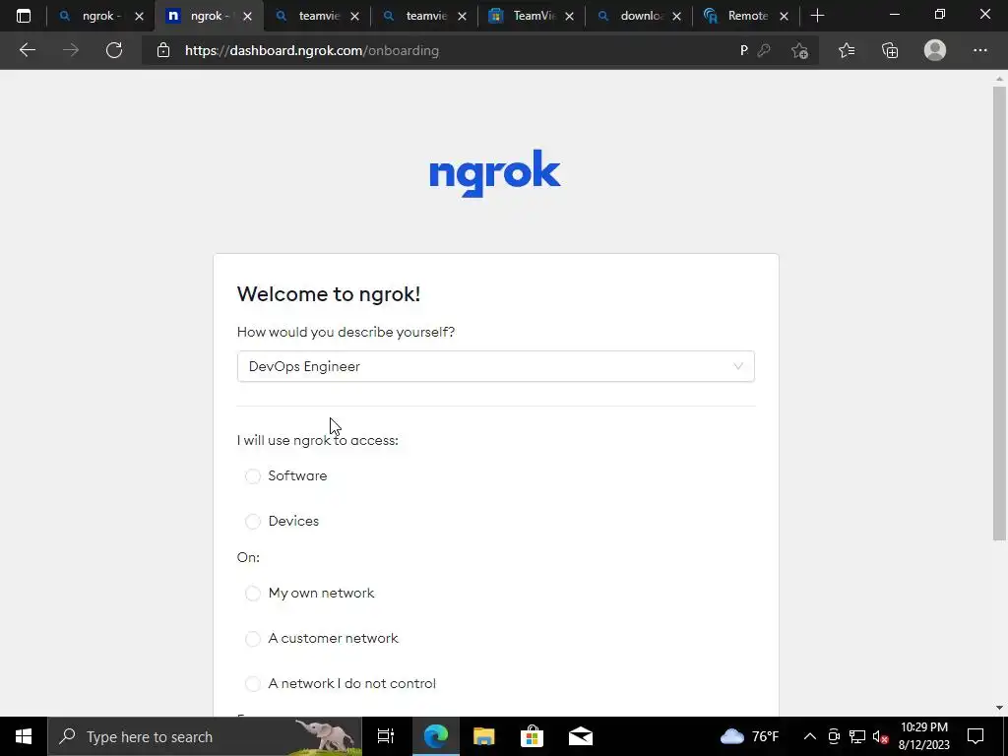1008x756 pixels.
Task: Select the Devices radio button
Action: (x=253, y=521)
